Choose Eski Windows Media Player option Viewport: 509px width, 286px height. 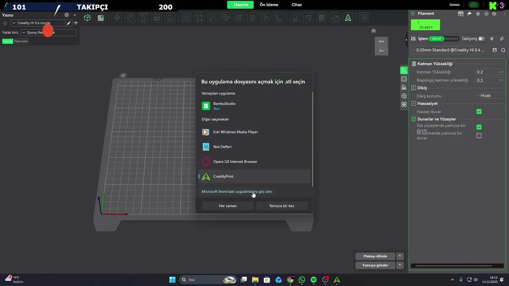(x=254, y=132)
